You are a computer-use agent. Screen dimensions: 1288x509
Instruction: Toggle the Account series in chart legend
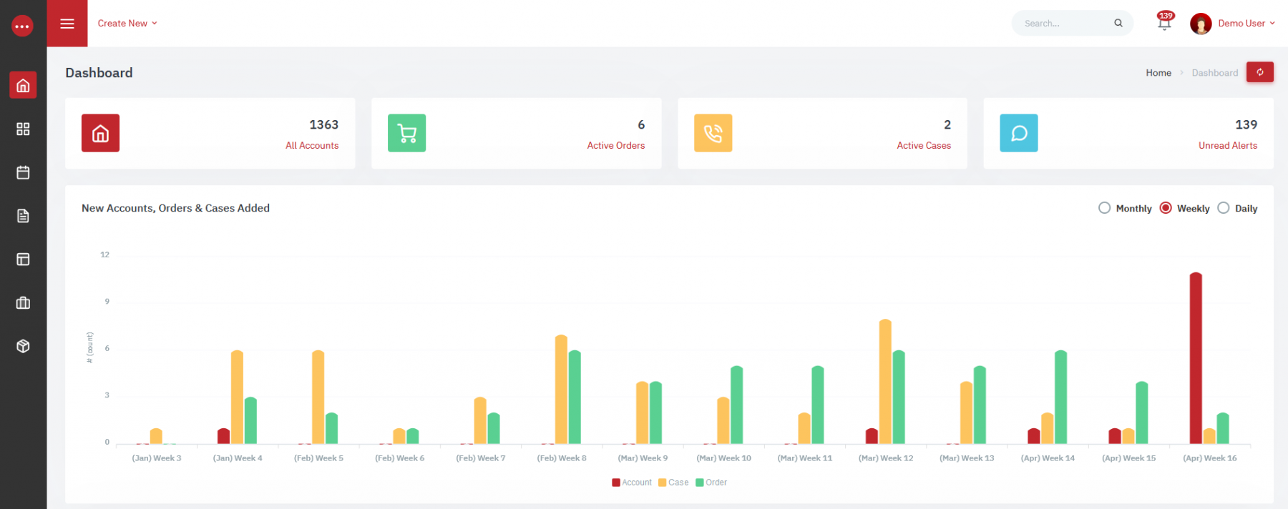point(632,483)
